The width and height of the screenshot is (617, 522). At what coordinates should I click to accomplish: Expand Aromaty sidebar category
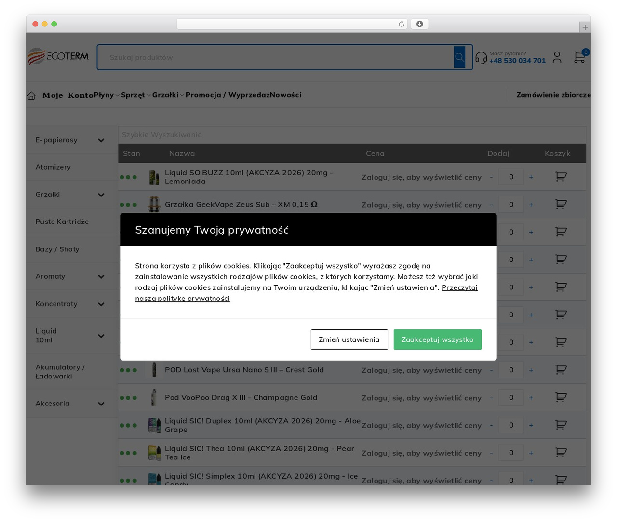click(x=101, y=277)
